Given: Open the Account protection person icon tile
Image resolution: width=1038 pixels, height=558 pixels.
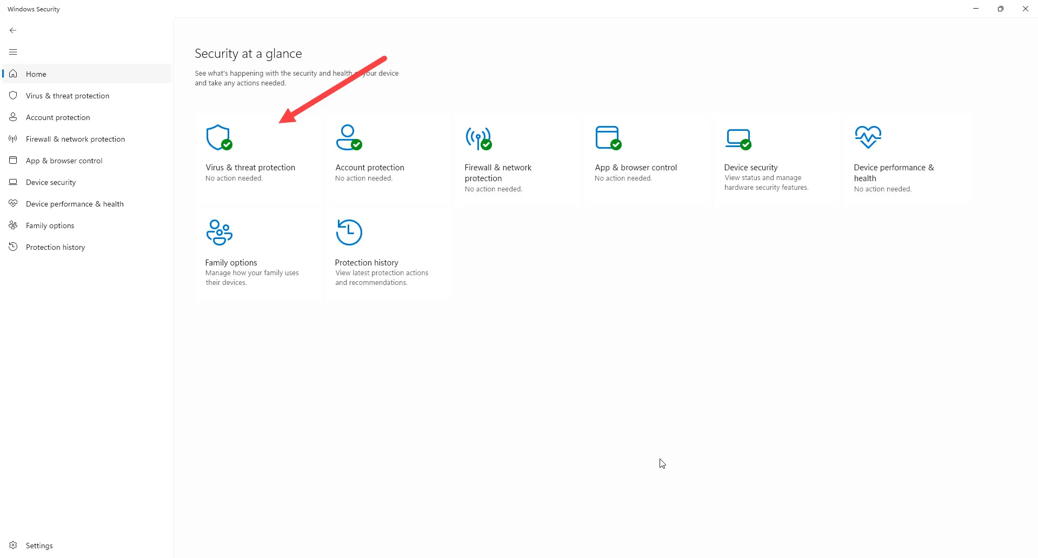Looking at the screenshot, I should pyautogui.click(x=349, y=137).
